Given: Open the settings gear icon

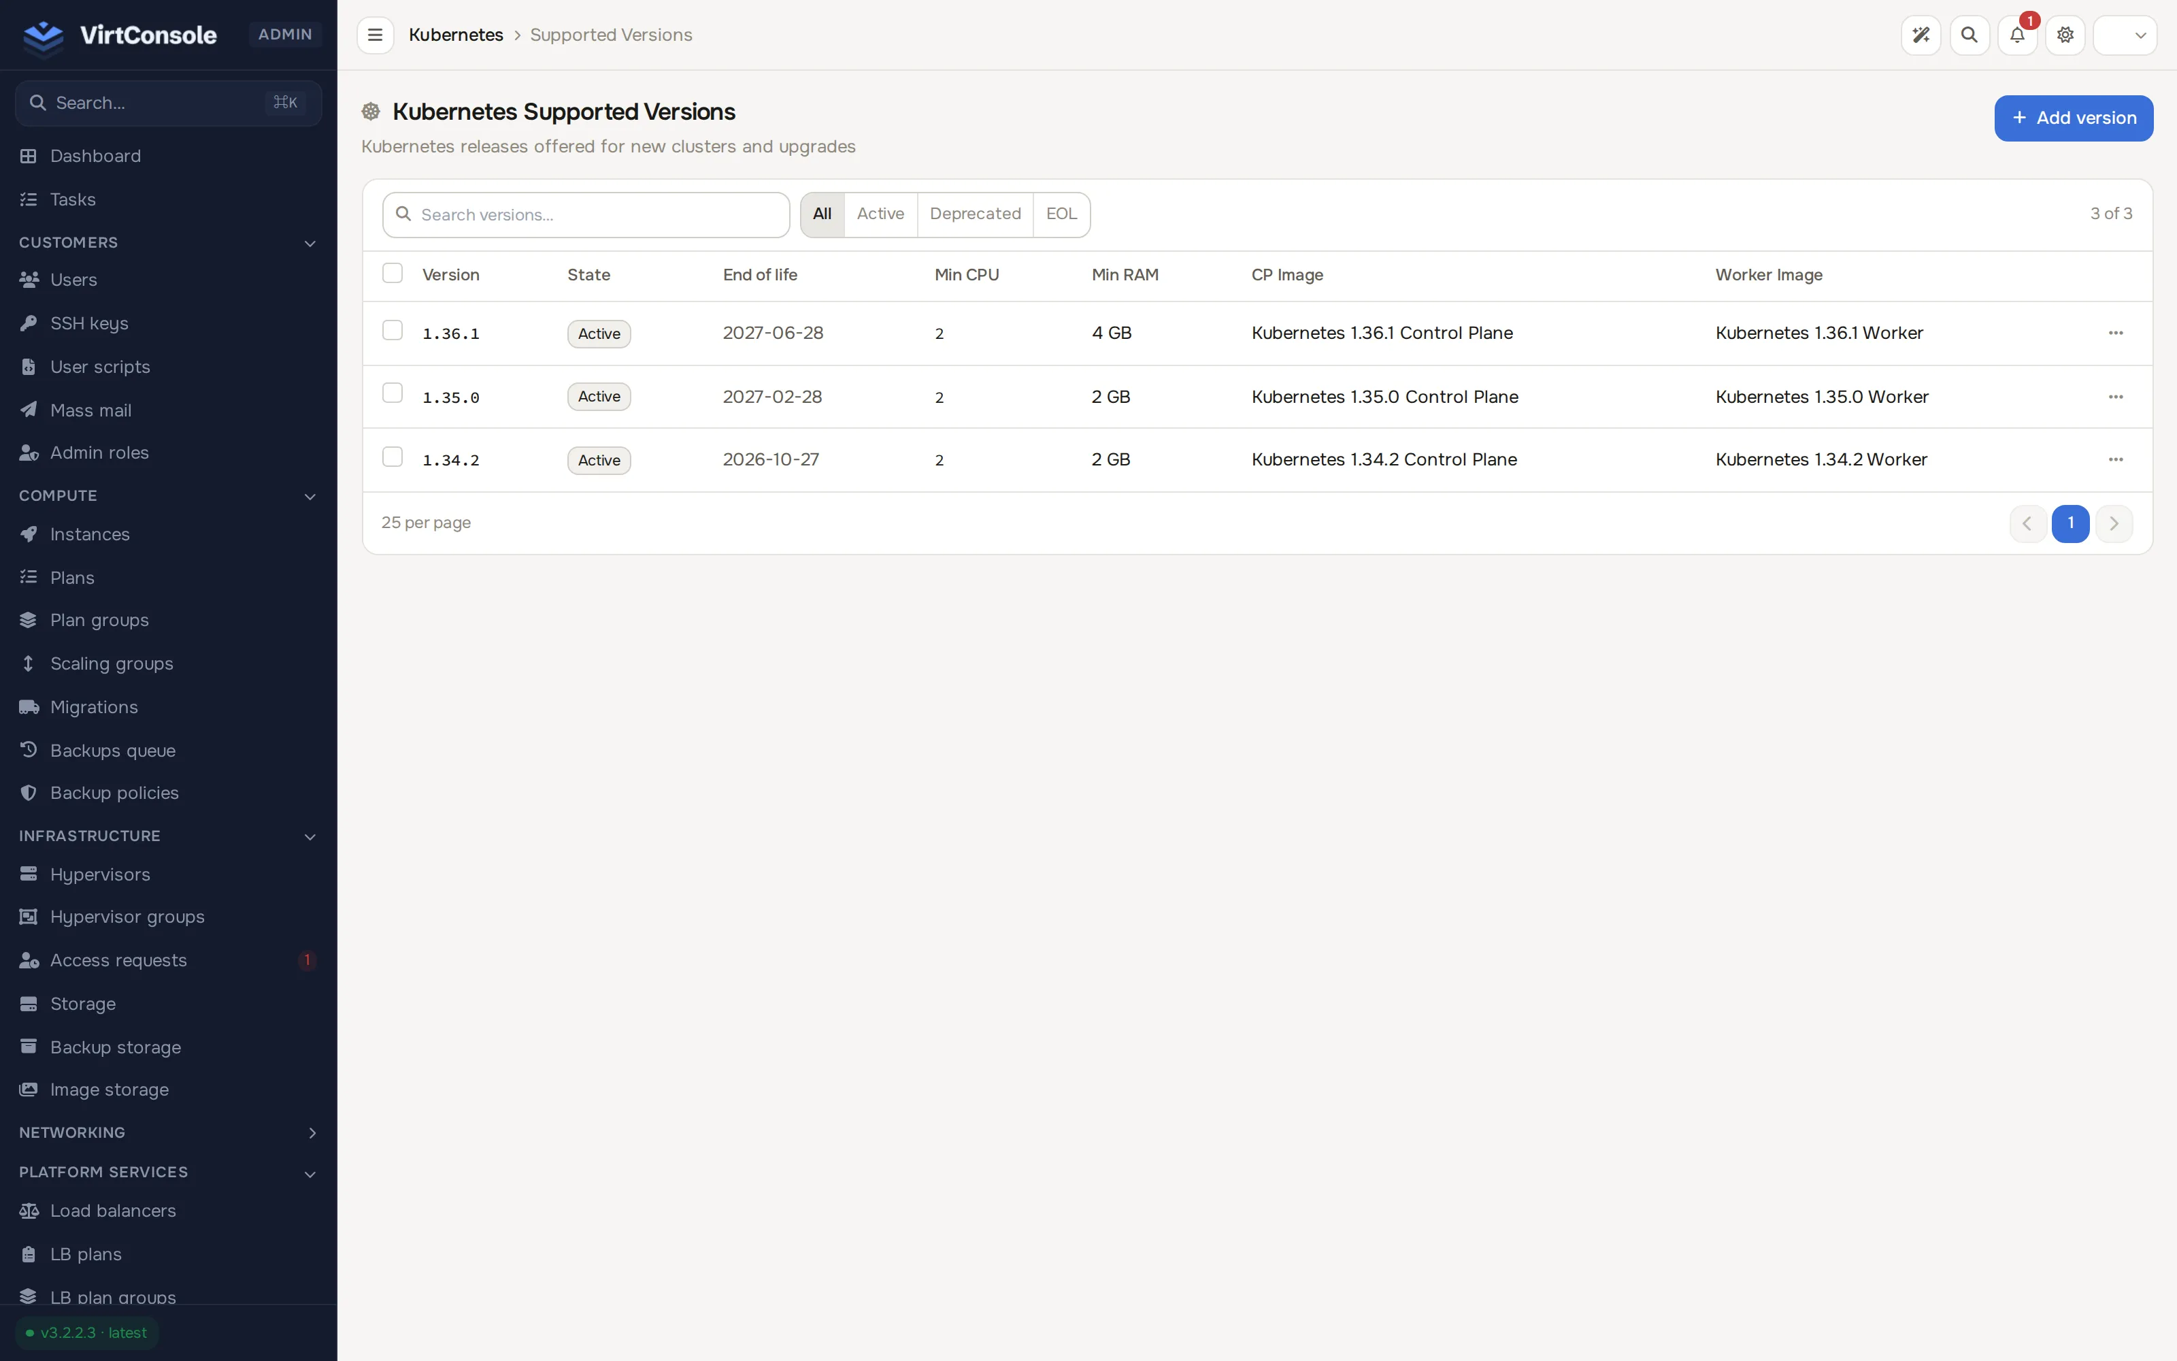Looking at the screenshot, I should tap(2065, 35).
